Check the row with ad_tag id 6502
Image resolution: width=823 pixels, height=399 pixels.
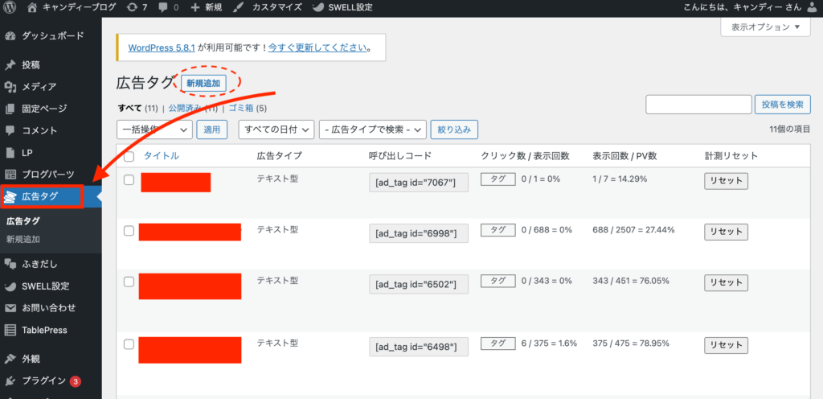click(129, 282)
